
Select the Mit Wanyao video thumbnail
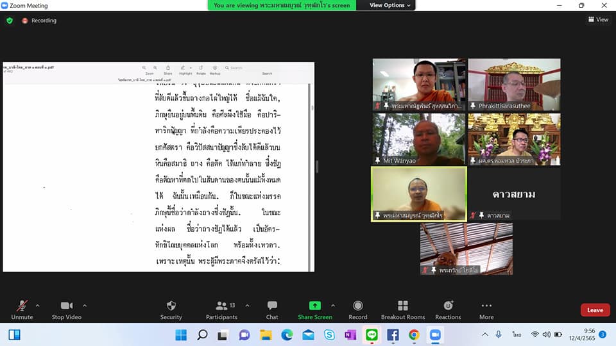(419, 139)
